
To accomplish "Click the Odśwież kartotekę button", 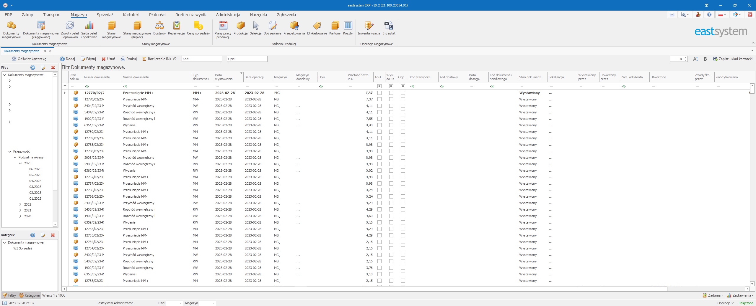I will 29,59.
